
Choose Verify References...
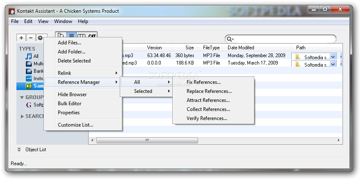click(213, 118)
